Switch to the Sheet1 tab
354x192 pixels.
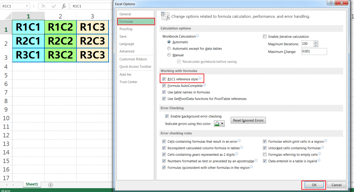pos(32,184)
